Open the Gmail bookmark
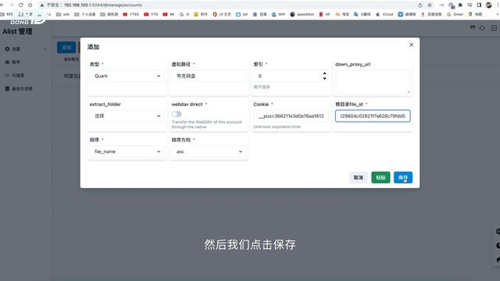 click(x=455, y=14)
